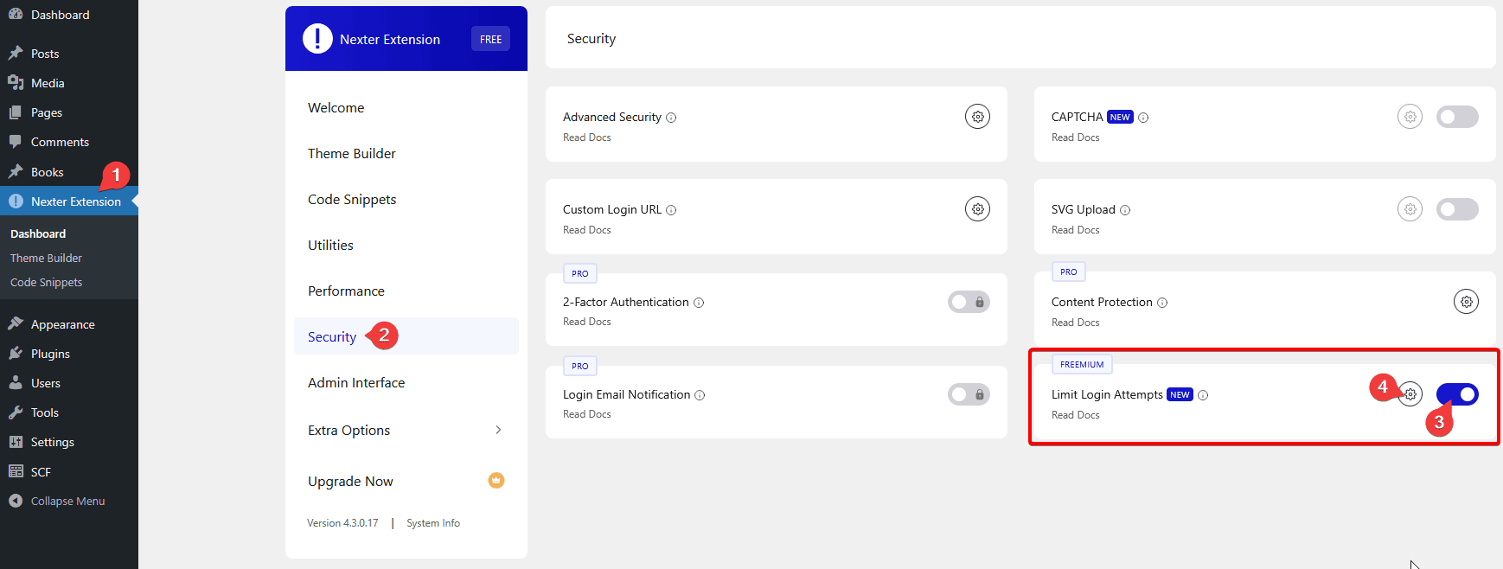Toggle the locked 2-Factor Authentication switch

[969, 302]
